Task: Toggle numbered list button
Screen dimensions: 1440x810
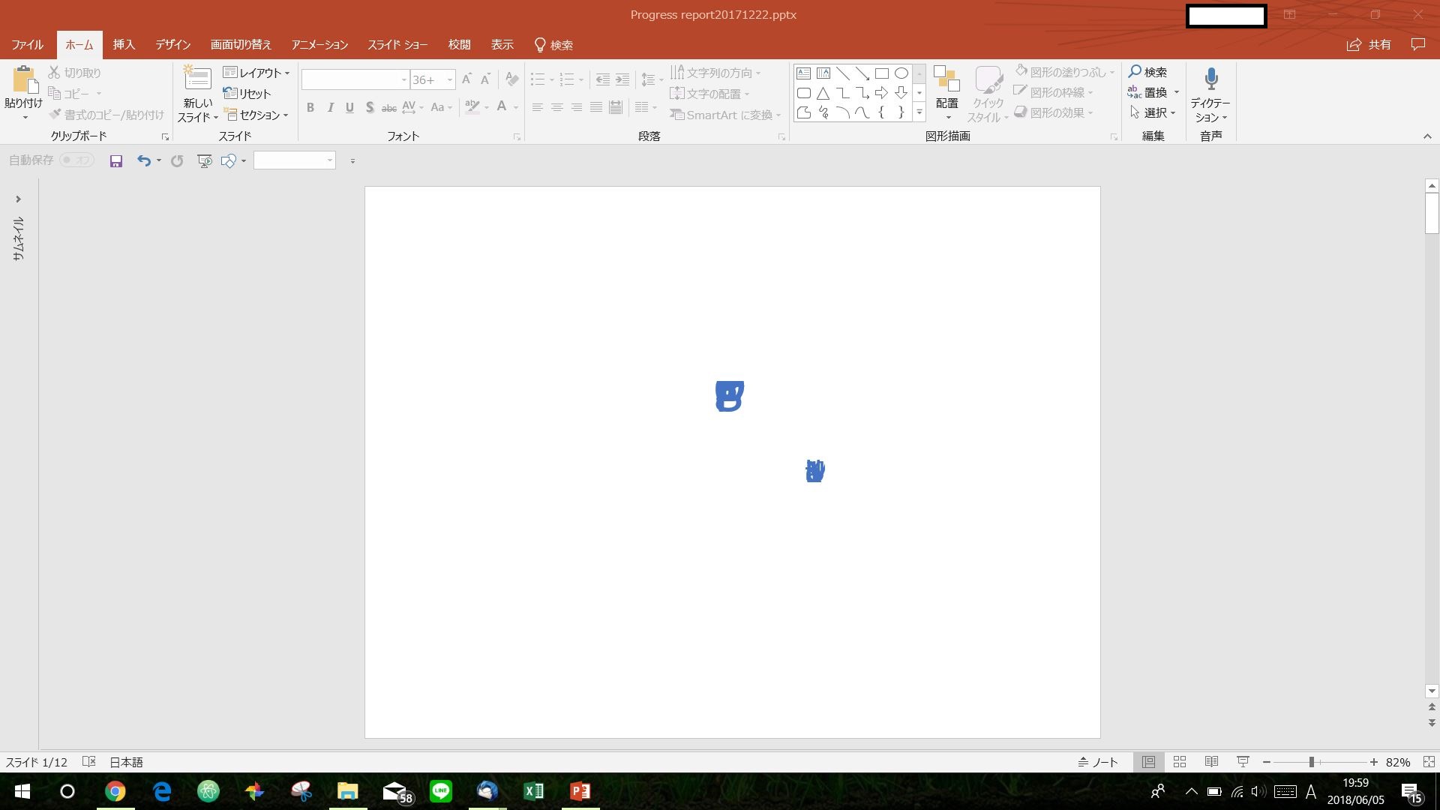Action: point(567,79)
